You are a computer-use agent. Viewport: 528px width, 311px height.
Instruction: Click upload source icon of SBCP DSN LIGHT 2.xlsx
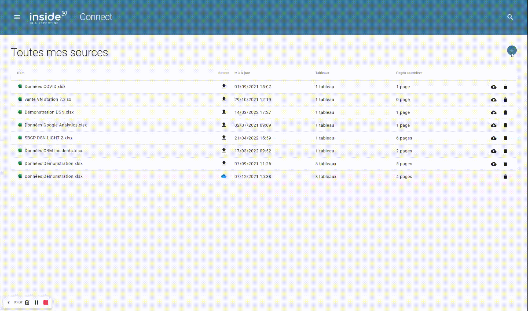tap(224, 138)
